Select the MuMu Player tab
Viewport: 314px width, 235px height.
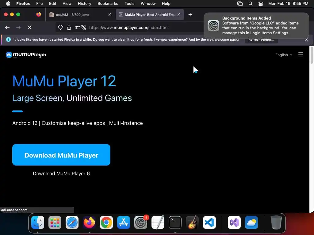(150, 15)
